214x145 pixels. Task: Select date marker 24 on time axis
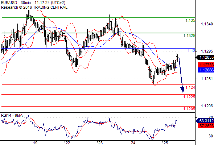133,143
